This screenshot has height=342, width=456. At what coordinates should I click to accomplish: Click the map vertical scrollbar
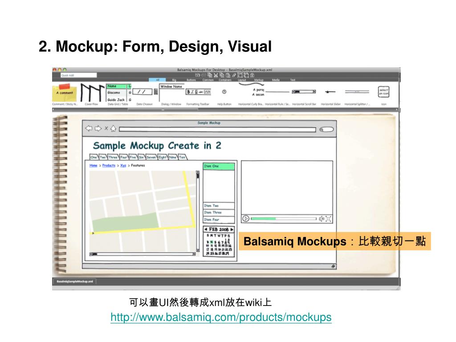pos(198,212)
